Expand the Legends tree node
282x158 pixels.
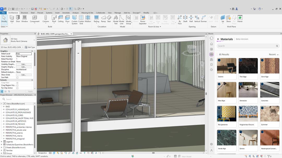[x=2, y=142]
